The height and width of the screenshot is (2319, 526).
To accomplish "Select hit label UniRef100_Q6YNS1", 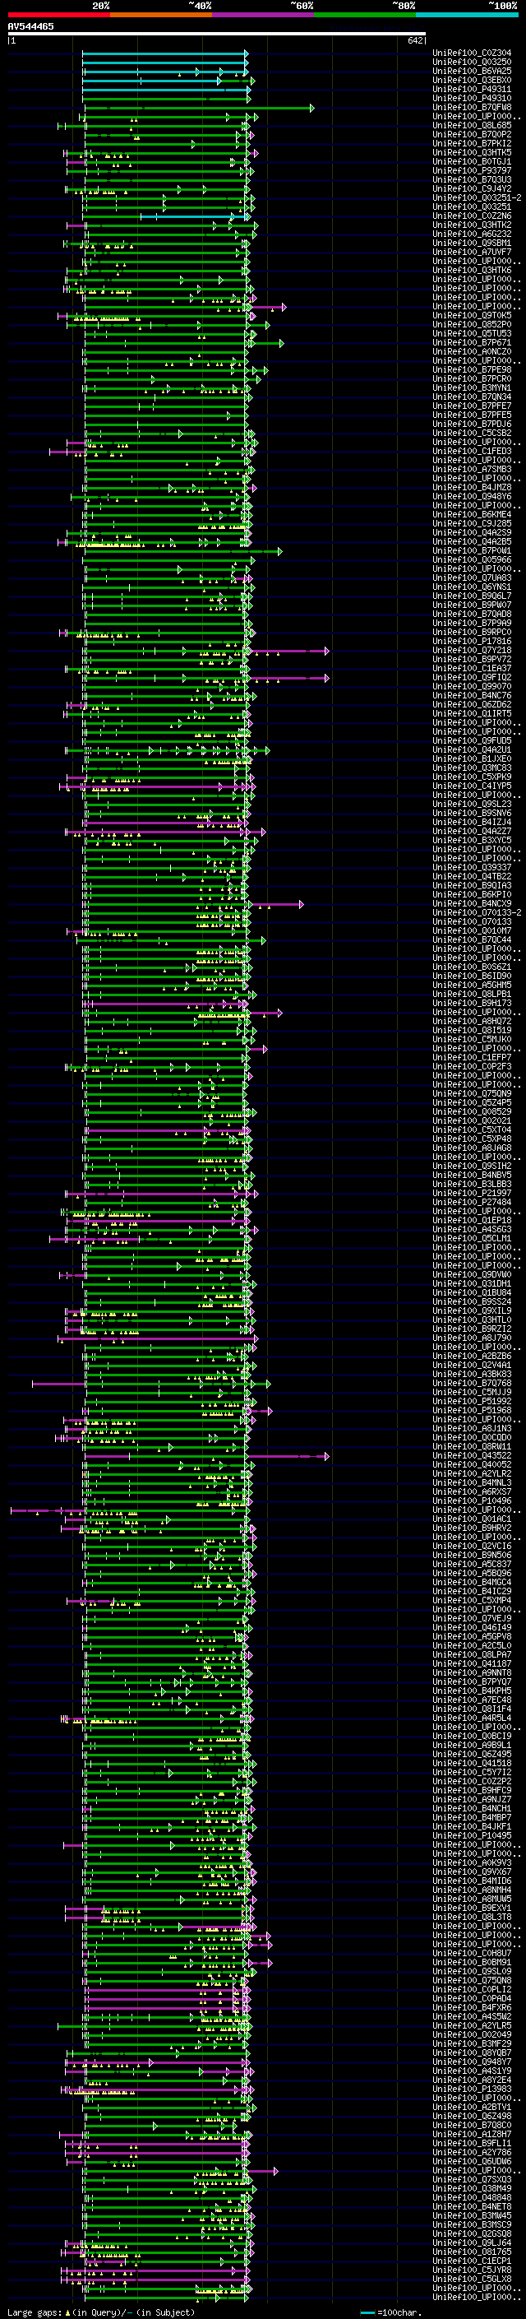I will [472, 587].
